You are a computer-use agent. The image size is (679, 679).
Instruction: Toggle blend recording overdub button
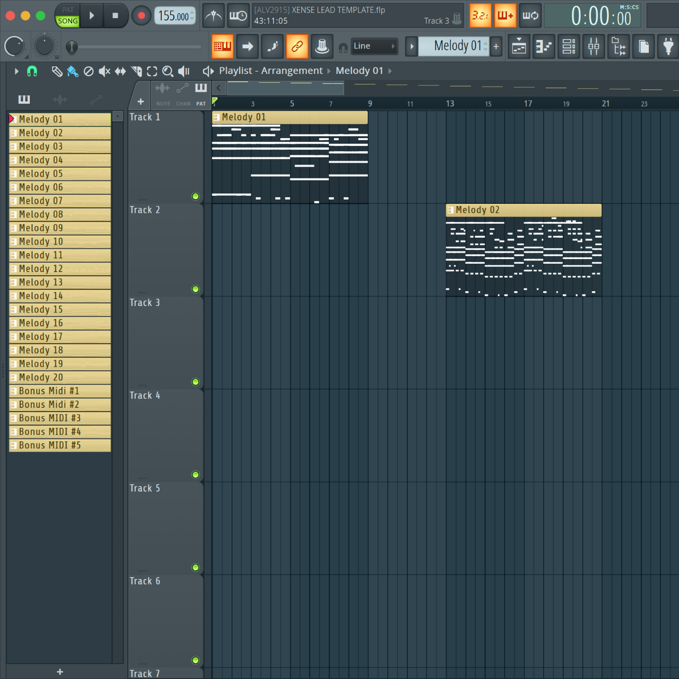(505, 16)
